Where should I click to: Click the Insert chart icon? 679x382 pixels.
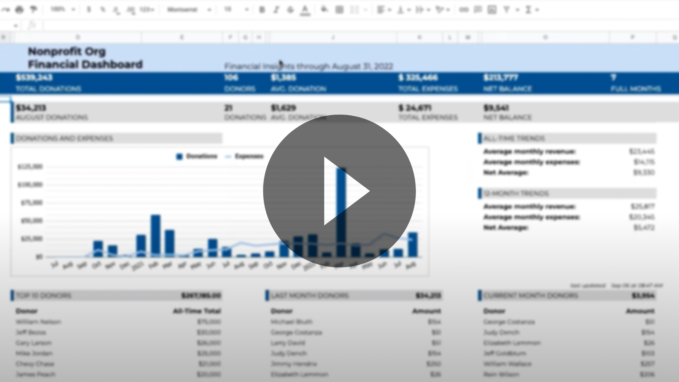(x=492, y=10)
